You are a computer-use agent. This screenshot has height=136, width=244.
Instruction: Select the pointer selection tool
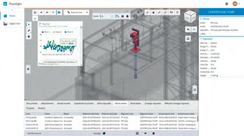tap(29, 25)
